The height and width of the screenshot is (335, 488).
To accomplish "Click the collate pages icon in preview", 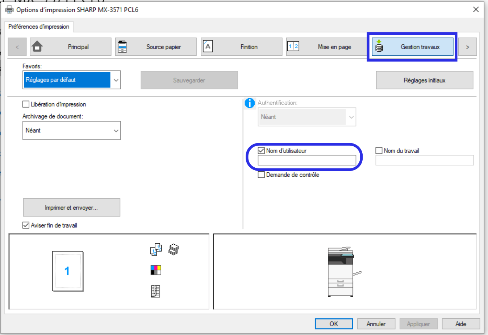I will pos(156,249).
